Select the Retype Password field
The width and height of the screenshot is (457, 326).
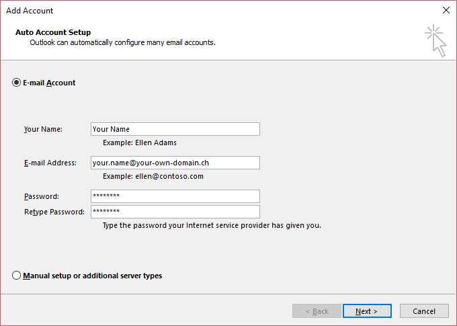175,212
